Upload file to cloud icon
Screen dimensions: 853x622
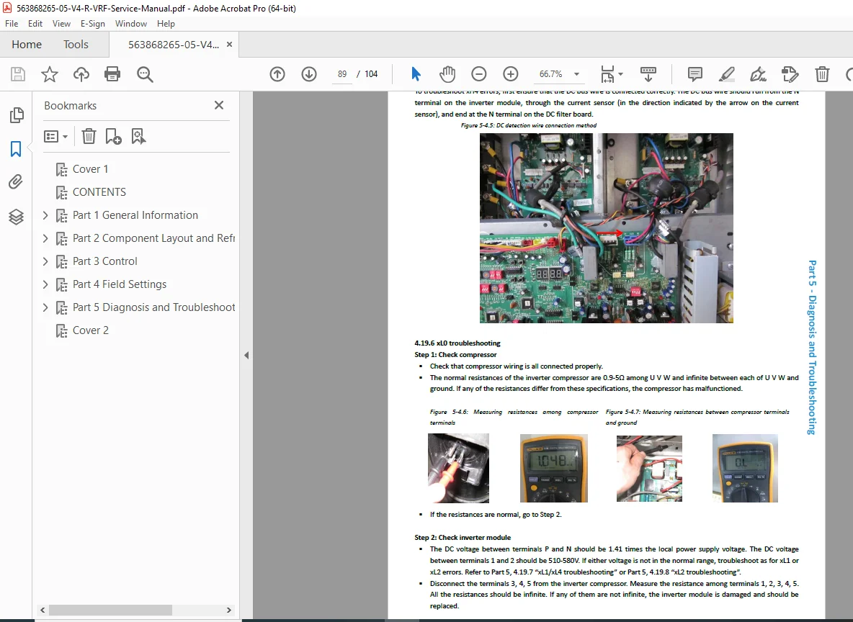(x=81, y=74)
